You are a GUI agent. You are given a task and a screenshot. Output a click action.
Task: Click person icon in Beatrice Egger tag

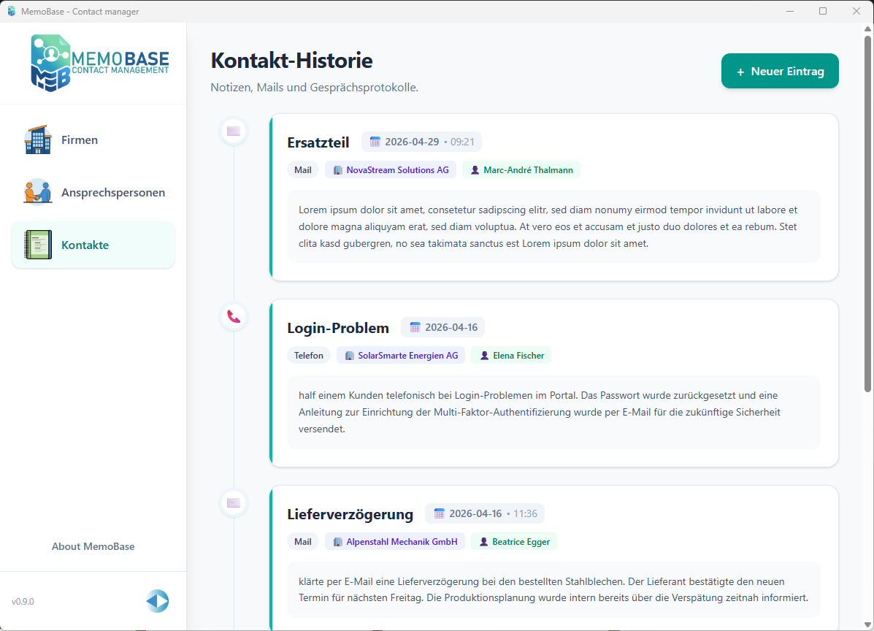click(x=484, y=542)
